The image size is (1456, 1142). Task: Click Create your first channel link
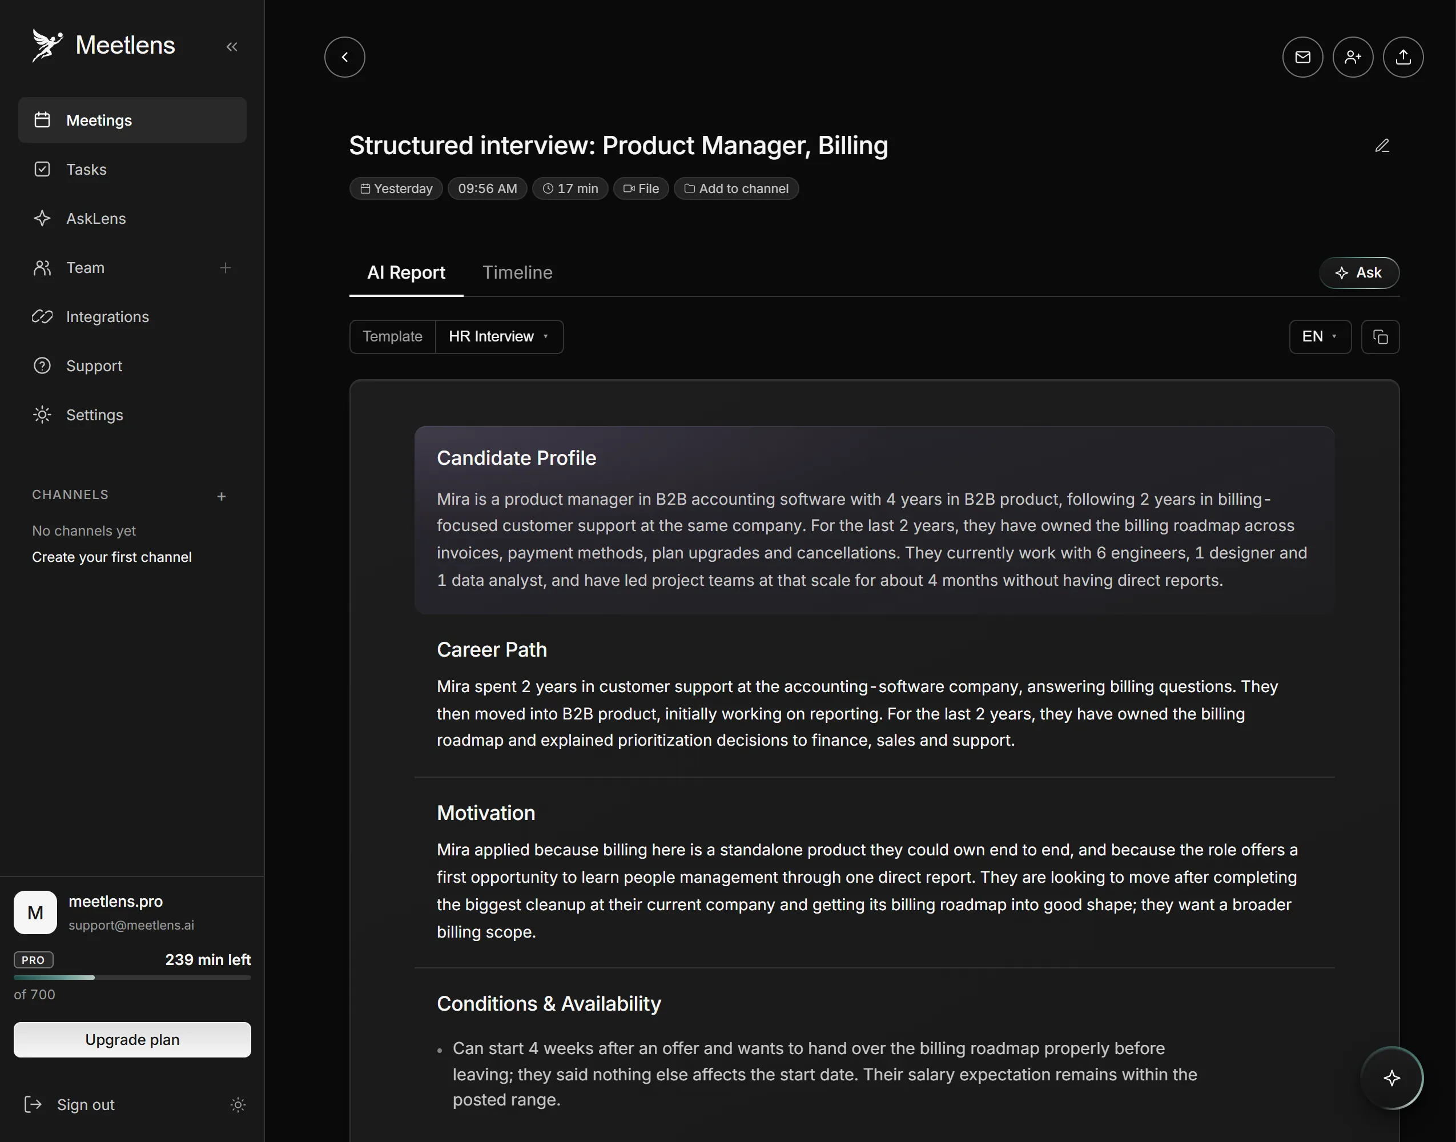click(112, 557)
